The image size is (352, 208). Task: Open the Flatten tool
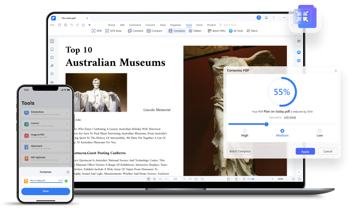(194, 31)
